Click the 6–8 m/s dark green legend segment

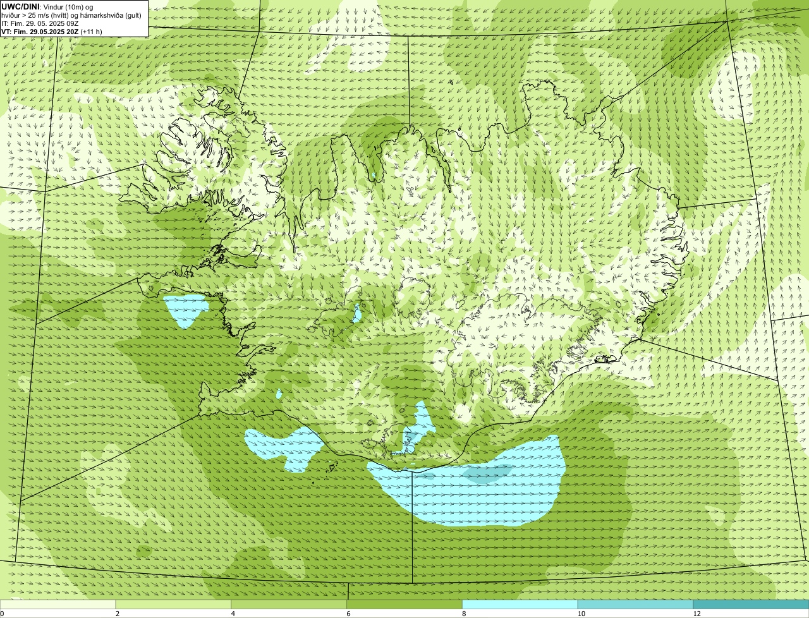point(404,605)
